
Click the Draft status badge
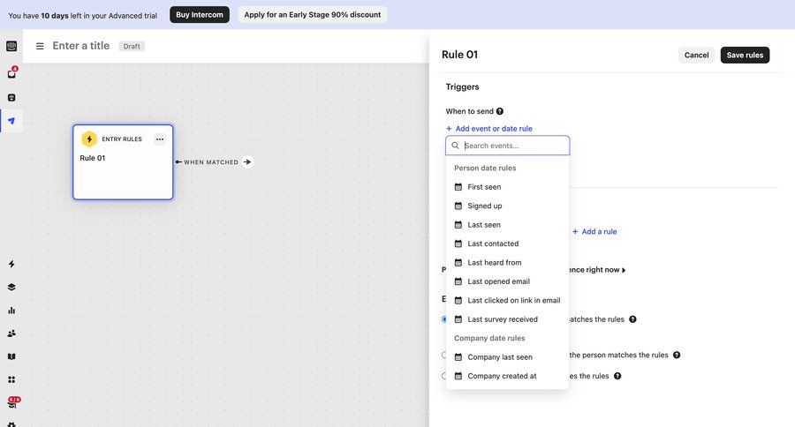(x=132, y=46)
